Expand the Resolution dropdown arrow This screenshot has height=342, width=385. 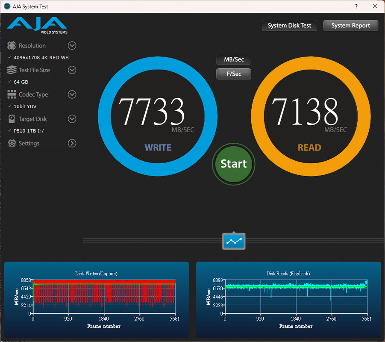72,46
